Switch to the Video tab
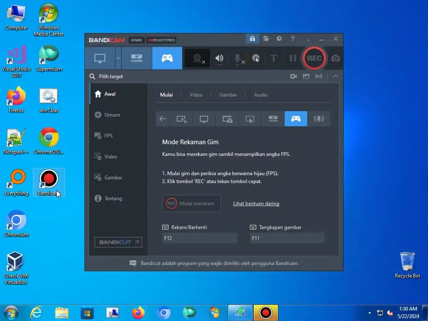Screen dimensions: 428x321 coord(196,95)
